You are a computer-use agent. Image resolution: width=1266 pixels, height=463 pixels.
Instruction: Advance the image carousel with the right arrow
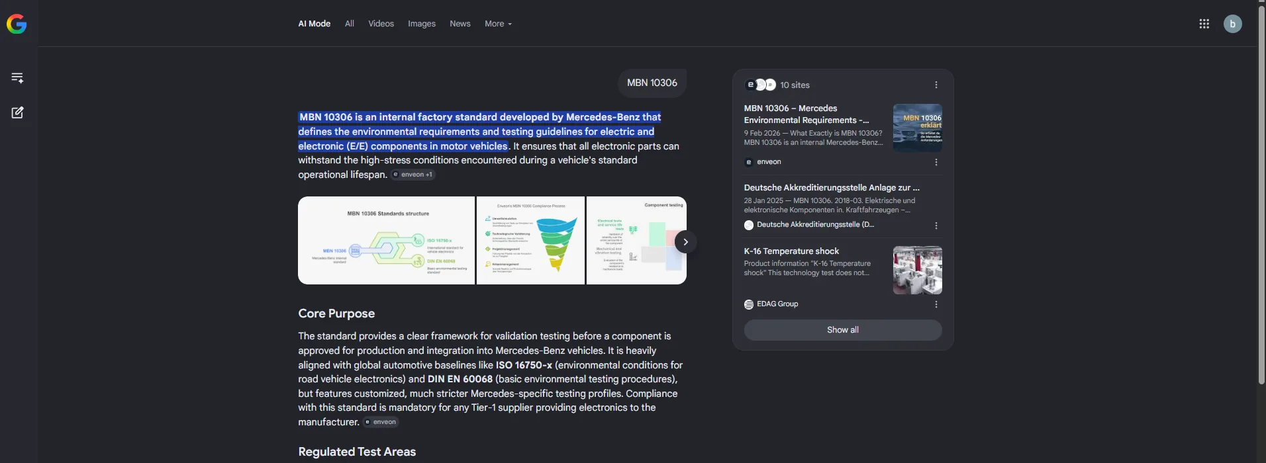[x=685, y=241]
